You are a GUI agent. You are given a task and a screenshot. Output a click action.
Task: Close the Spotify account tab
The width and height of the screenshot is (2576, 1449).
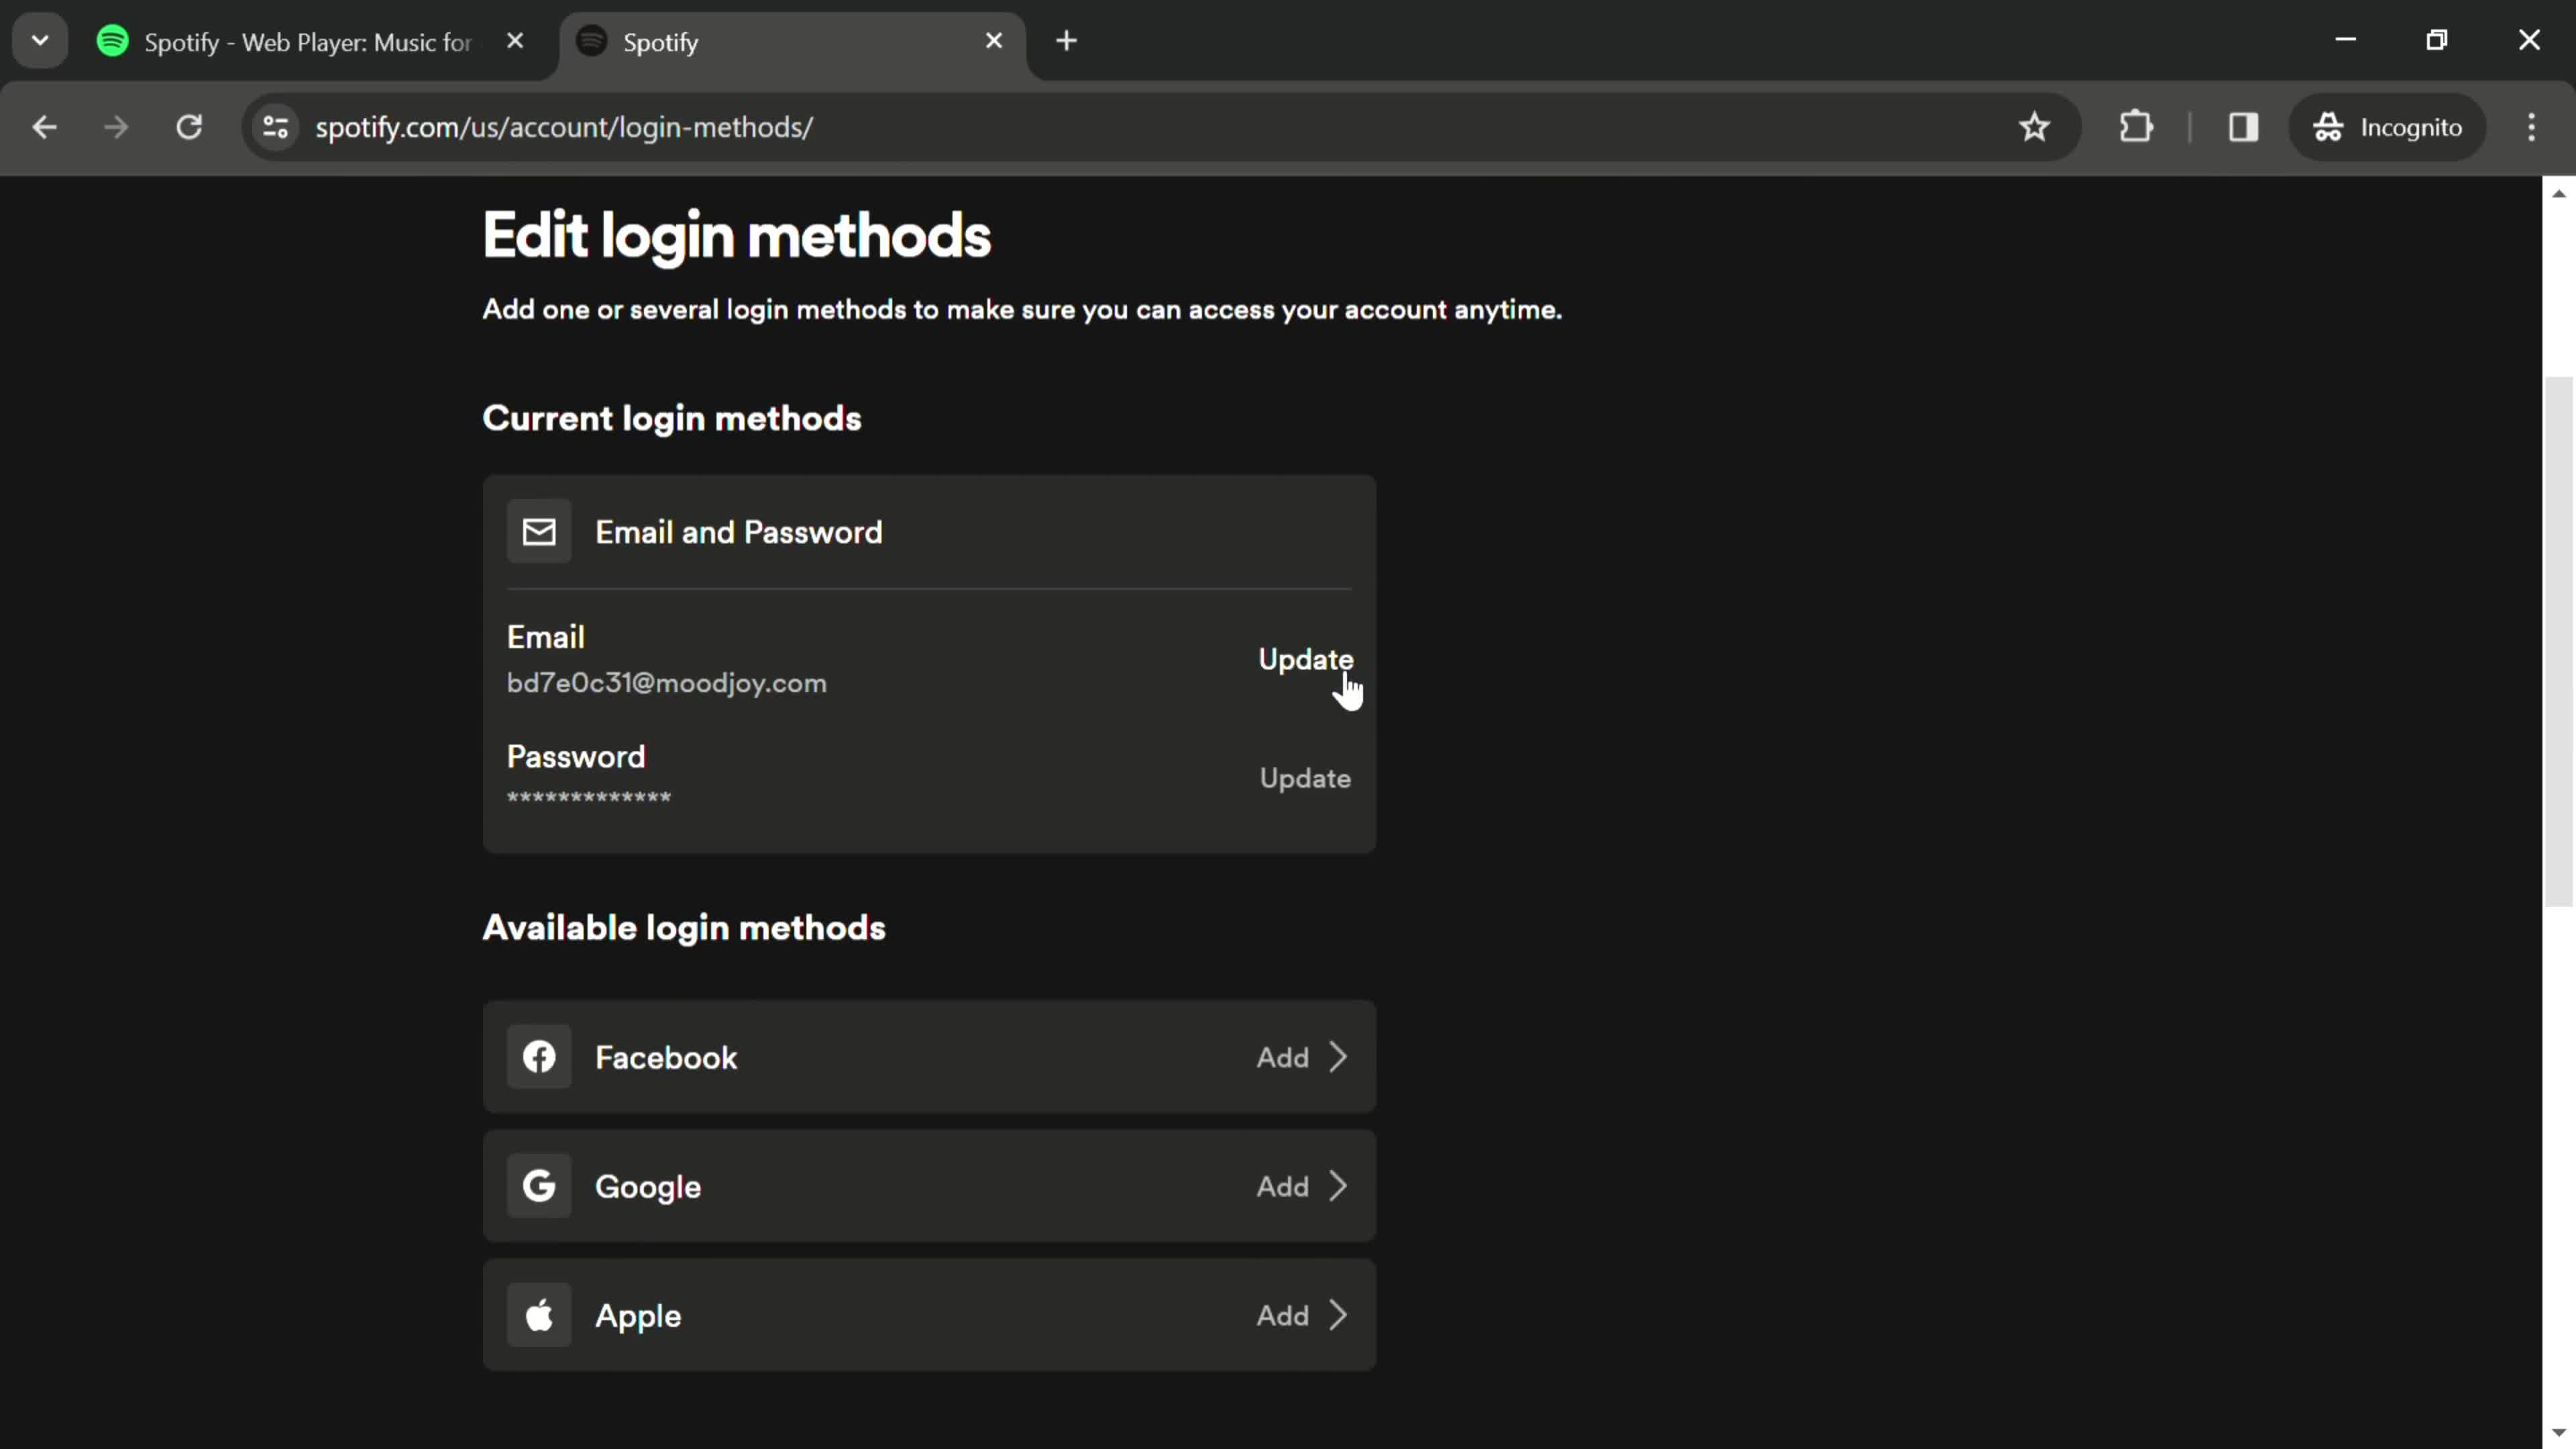point(994,41)
